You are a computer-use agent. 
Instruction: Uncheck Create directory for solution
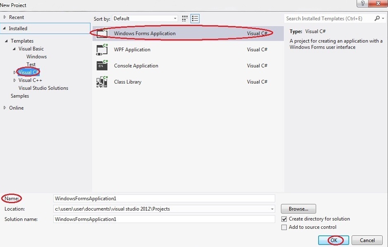pyautogui.click(x=284, y=219)
